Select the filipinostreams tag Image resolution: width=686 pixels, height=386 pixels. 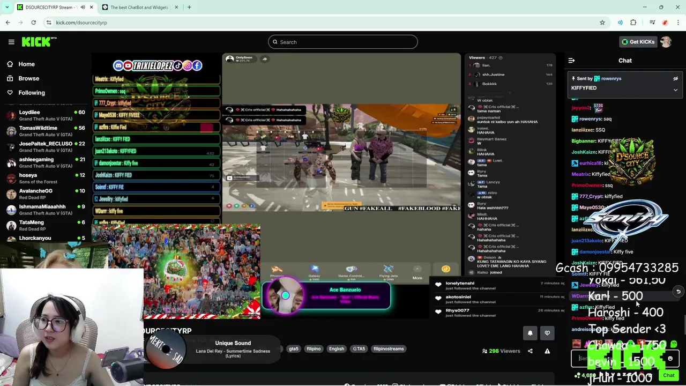coord(389,349)
